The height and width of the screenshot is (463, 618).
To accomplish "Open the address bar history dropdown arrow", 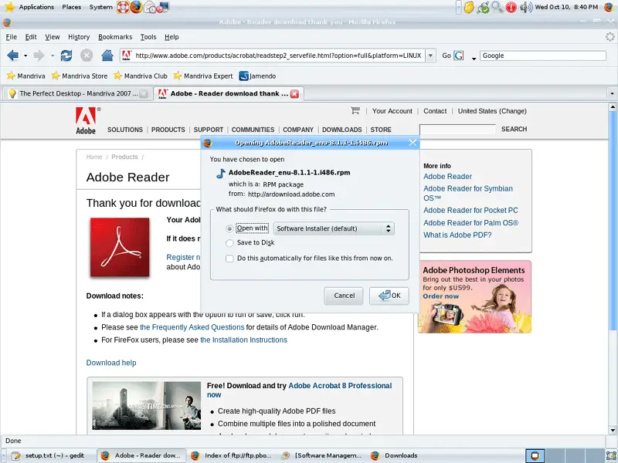I will (431, 56).
